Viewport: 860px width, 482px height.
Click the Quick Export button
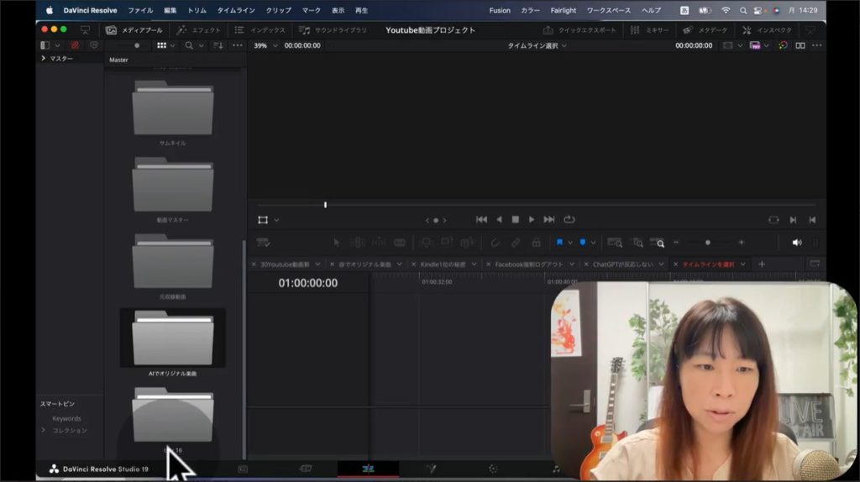[x=579, y=30]
